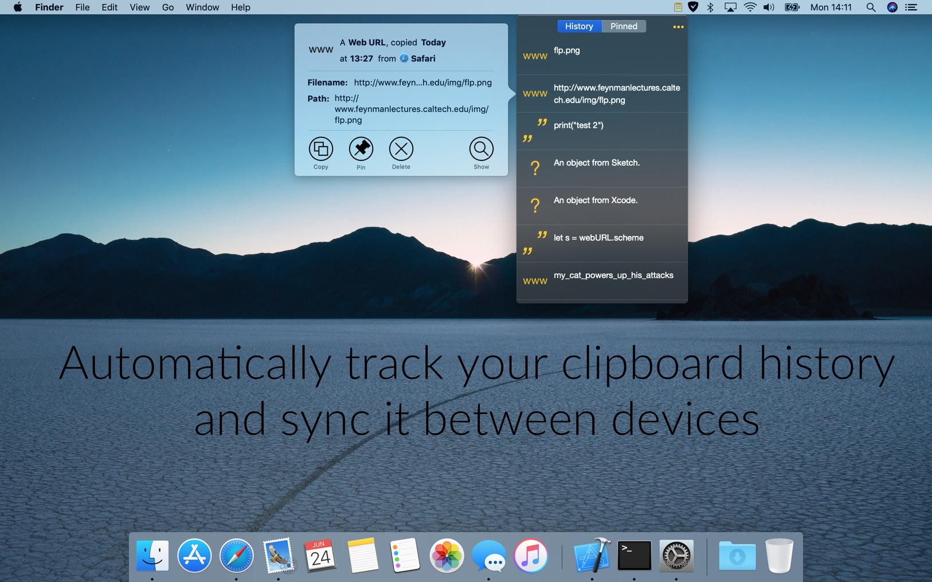Open the three-dots options menu
Viewport: 932px width, 582px height.
(x=678, y=27)
